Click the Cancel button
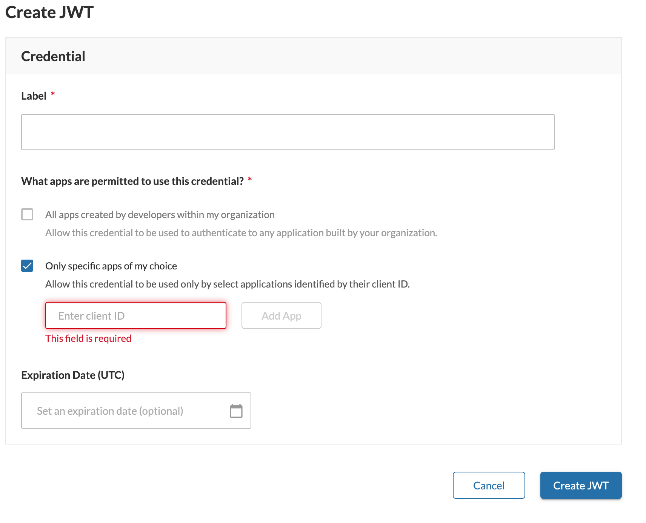The width and height of the screenshot is (646, 523). (488, 485)
